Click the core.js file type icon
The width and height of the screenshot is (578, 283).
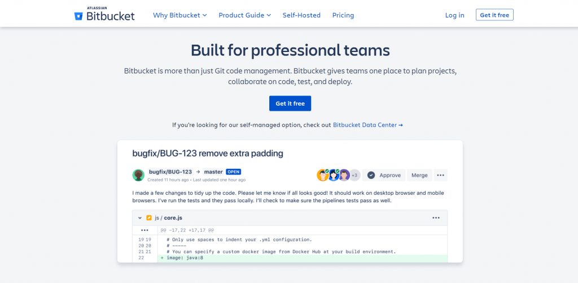(149, 217)
